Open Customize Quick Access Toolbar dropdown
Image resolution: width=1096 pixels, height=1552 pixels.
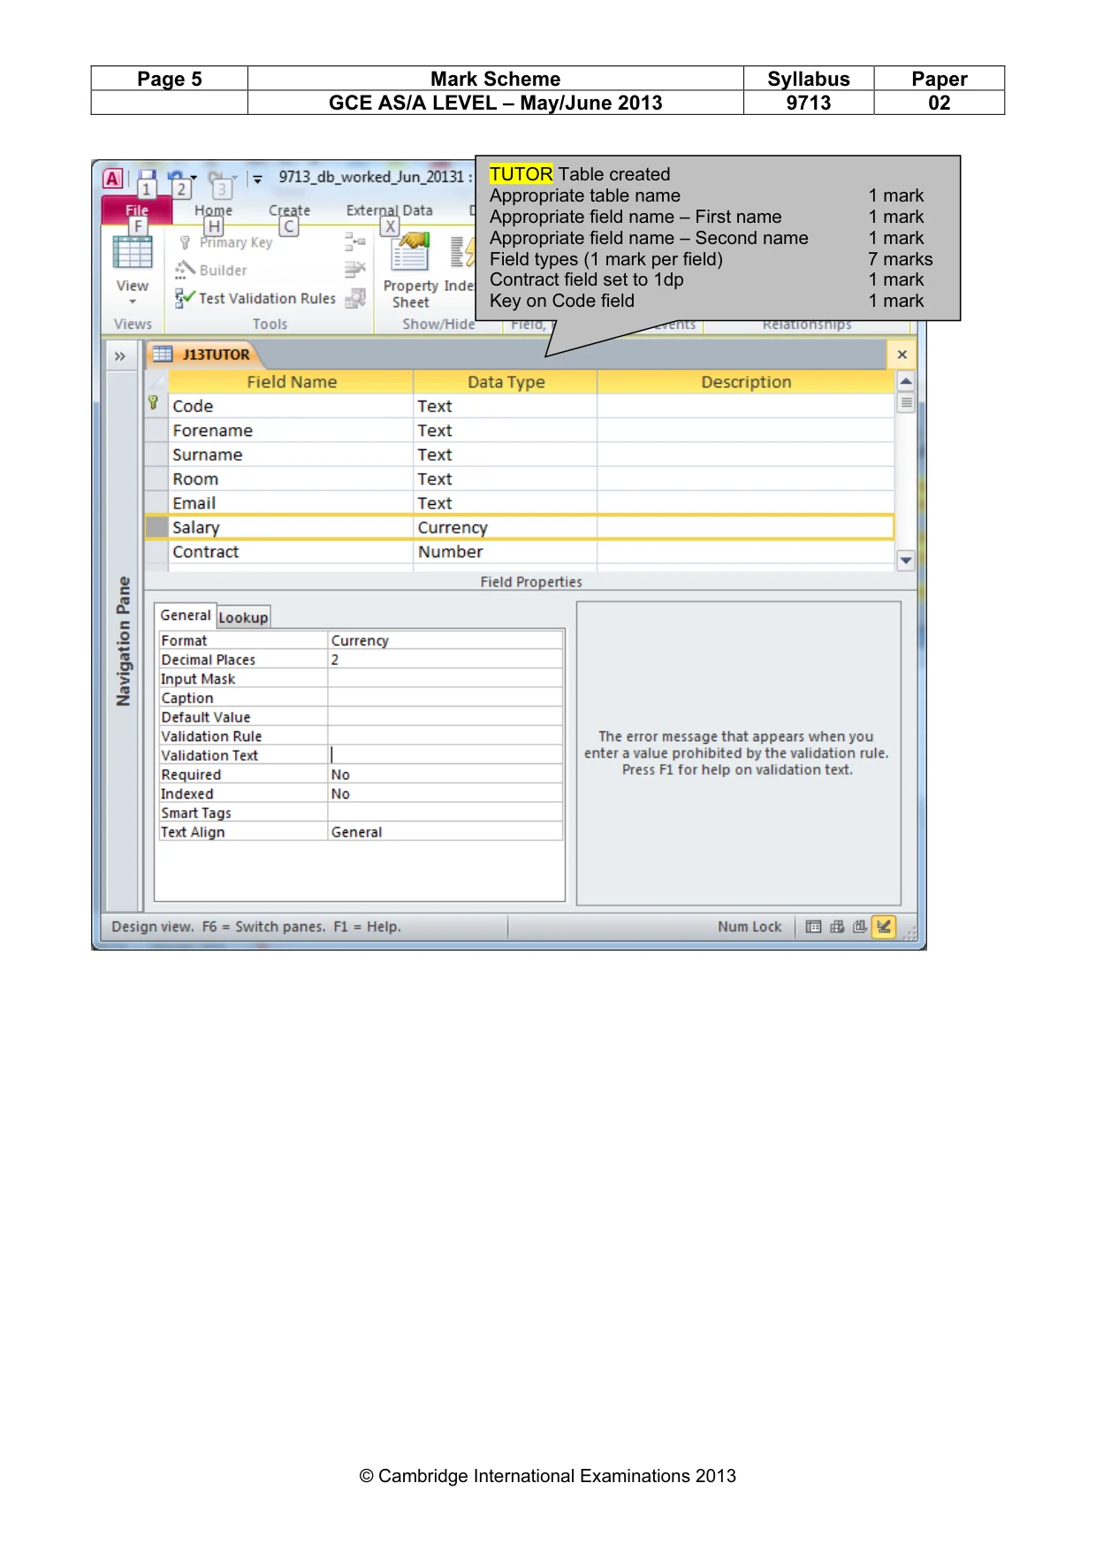coord(257,180)
